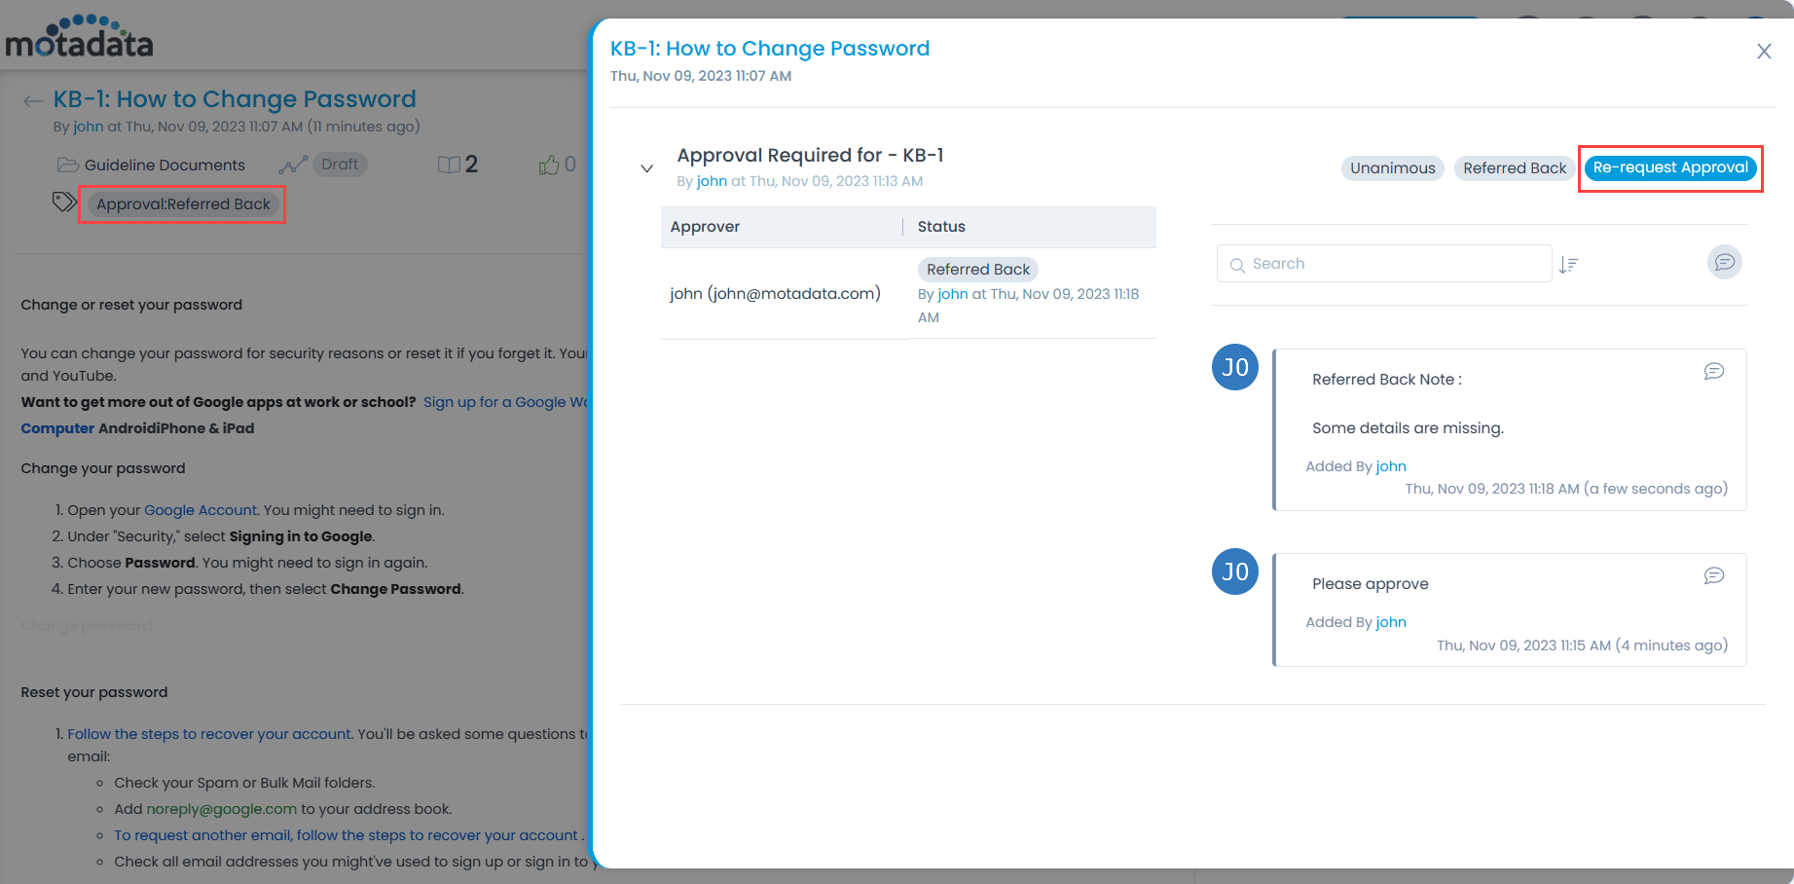Click the back arrow beside KB-1 title
The width and height of the screenshot is (1794, 884).
pyautogui.click(x=33, y=101)
